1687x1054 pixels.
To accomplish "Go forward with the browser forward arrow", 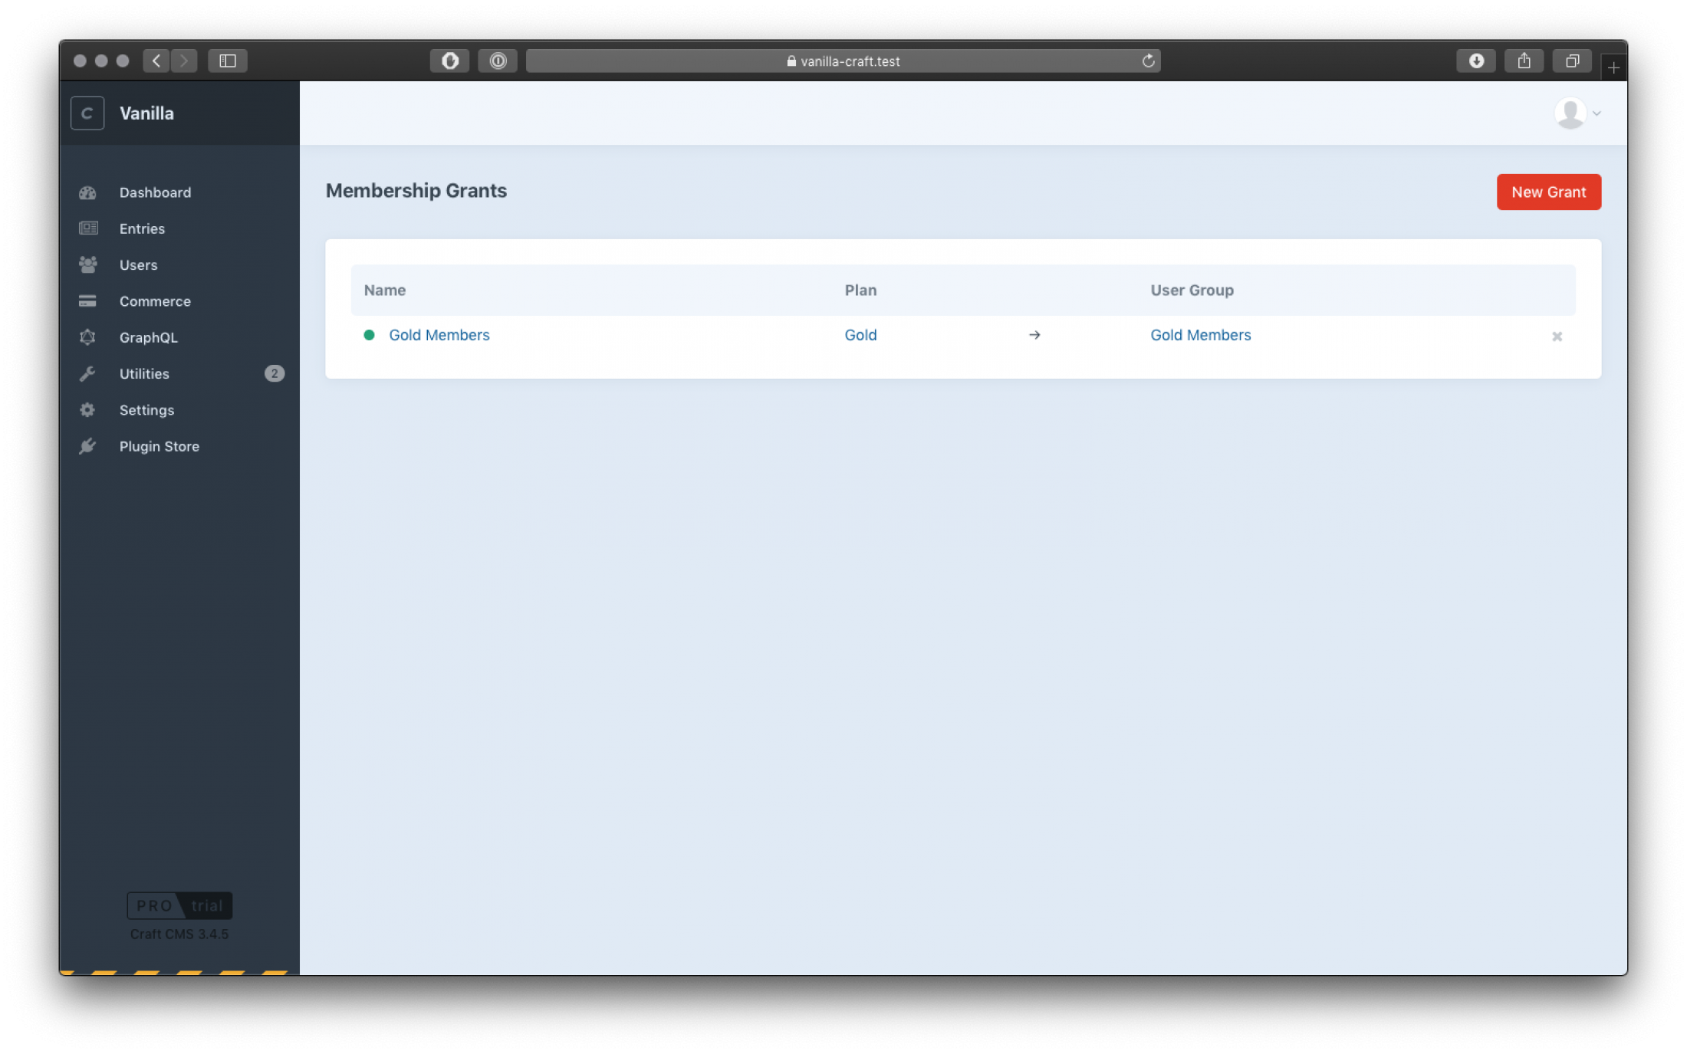I will click(184, 61).
